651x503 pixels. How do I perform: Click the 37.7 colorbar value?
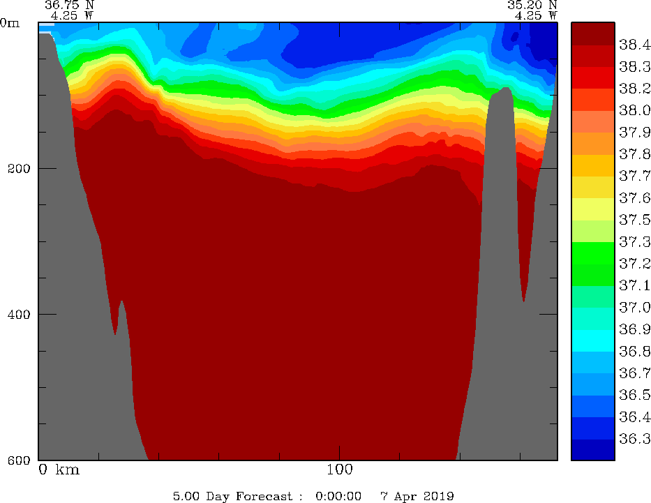[634, 177]
